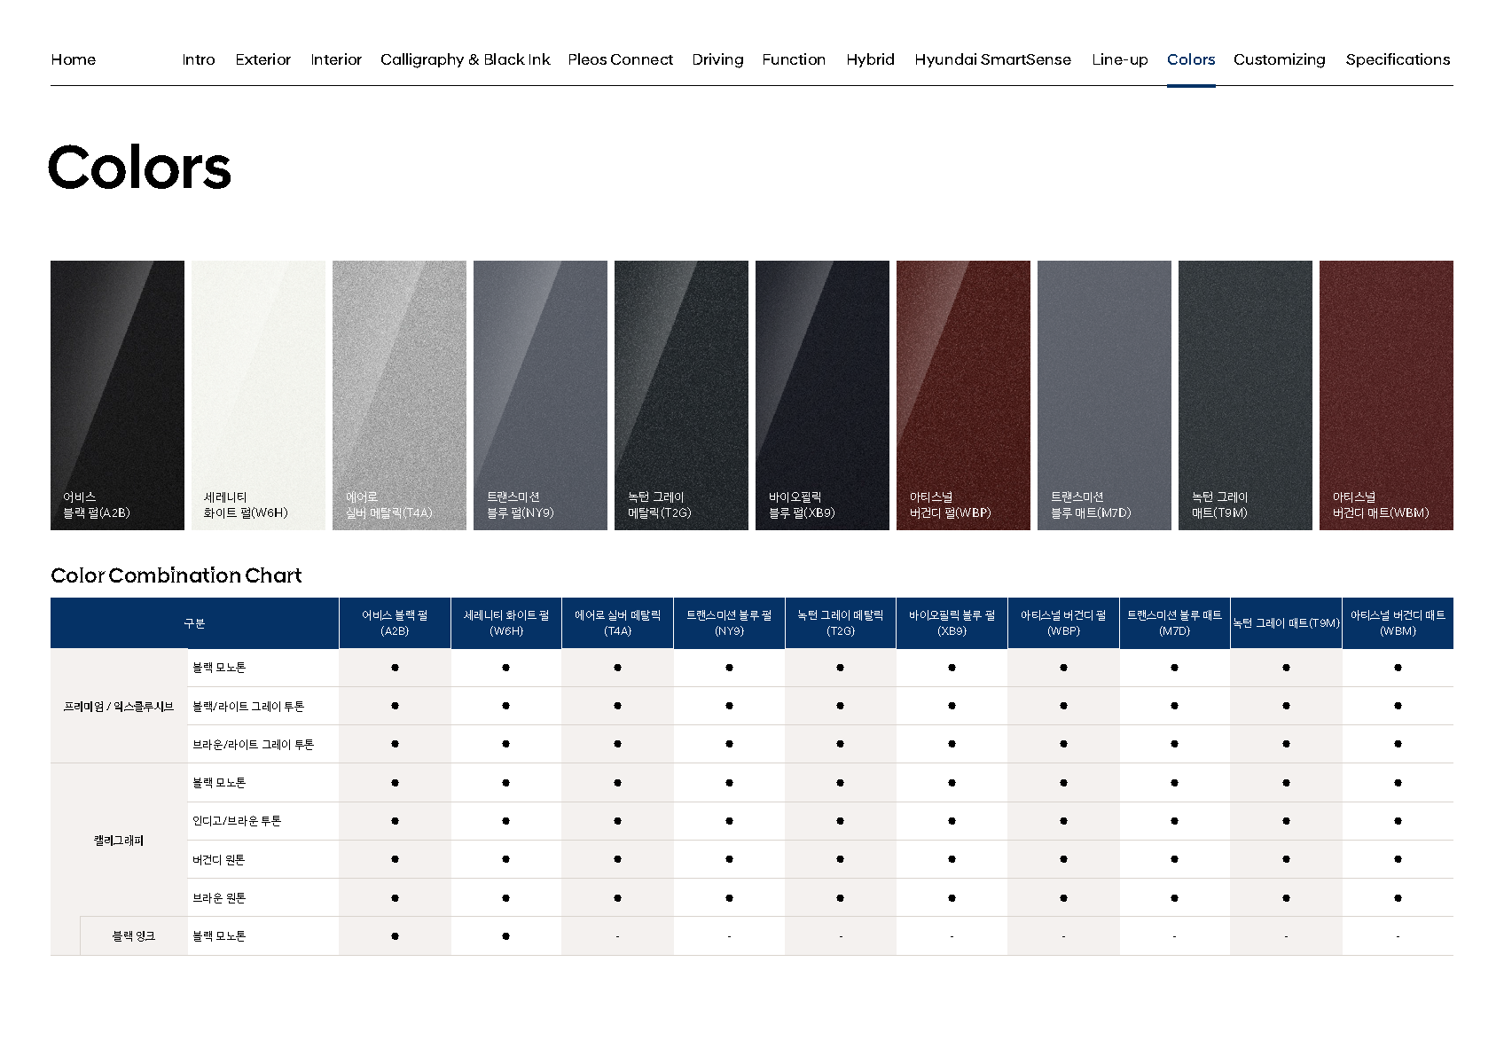The image size is (1504, 1056).
Task: Click the 프리미엄 / 익스클루시브 trim label
Action: (x=119, y=707)
